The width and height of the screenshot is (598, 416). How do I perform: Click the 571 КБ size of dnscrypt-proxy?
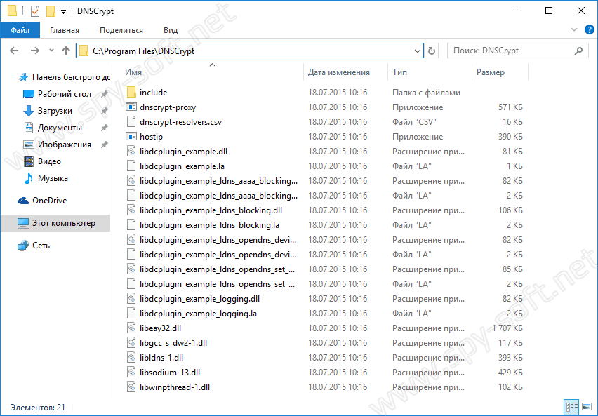point(510,107)
